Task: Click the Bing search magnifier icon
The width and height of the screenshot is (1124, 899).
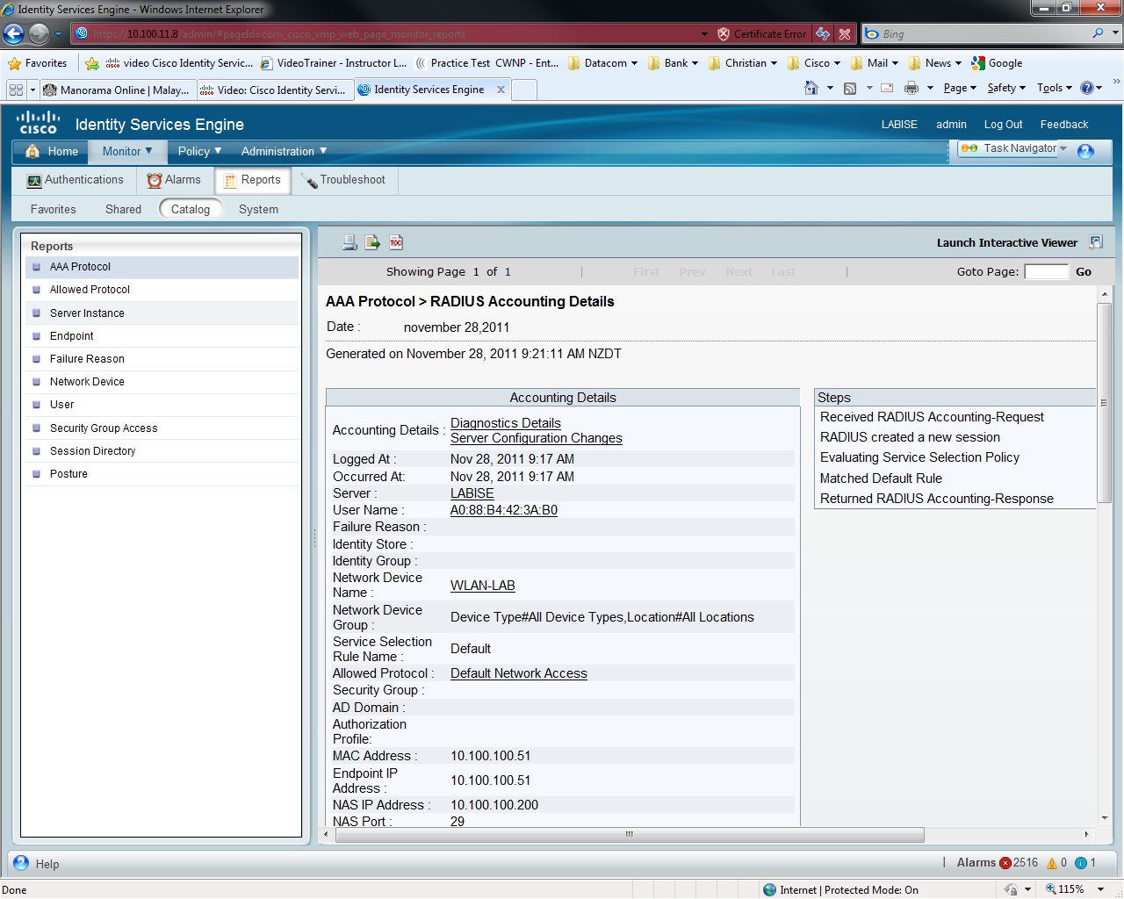Action: point(1098,33)
